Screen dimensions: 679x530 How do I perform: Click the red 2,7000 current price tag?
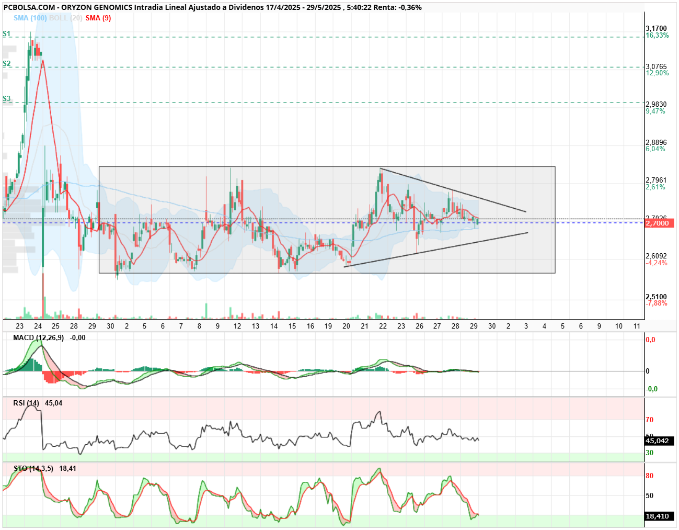click(x=659, y=223)
